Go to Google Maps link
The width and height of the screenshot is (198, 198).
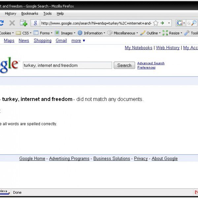(9, 41)
